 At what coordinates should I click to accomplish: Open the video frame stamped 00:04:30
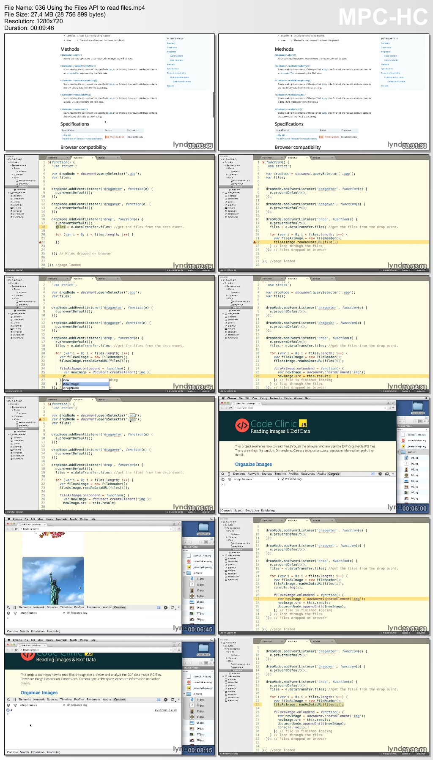click(324, 334)
